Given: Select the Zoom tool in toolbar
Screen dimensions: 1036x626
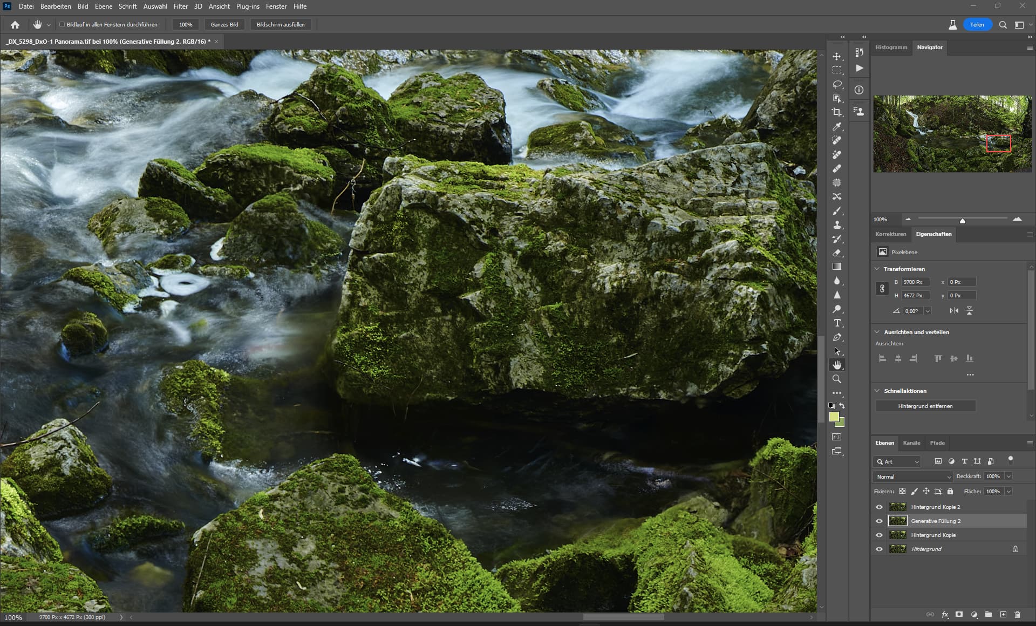Looking at the screenshot, I should (x=837, y=379).
